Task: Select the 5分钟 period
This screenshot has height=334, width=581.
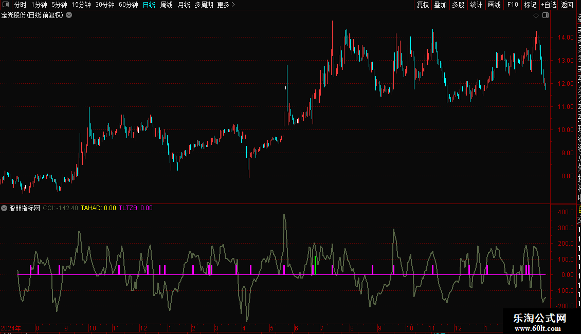Action: point(59,5)
